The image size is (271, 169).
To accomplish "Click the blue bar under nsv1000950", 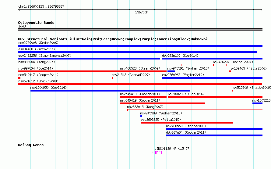I will click(x=110, y=91).
